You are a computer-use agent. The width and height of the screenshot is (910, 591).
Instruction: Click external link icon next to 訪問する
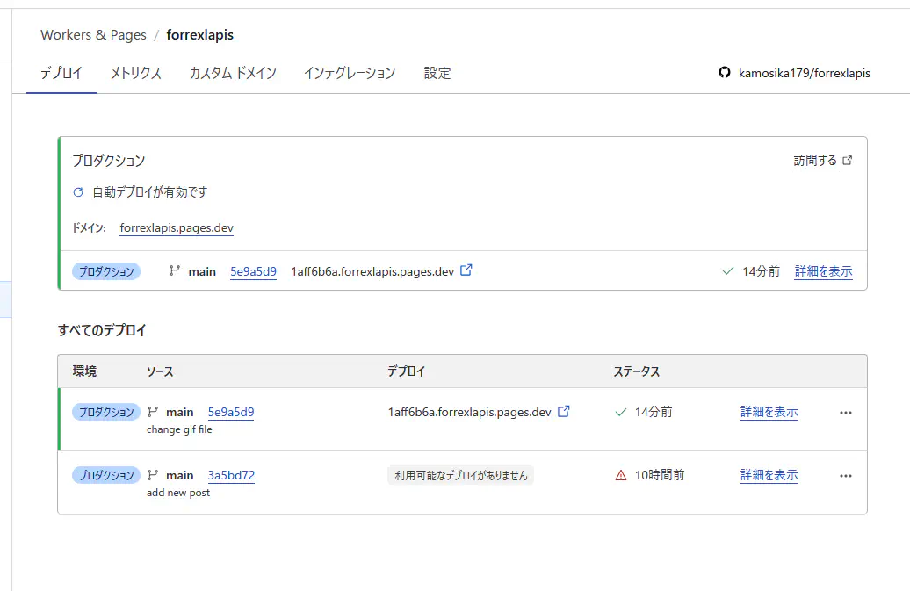point(847,161)
